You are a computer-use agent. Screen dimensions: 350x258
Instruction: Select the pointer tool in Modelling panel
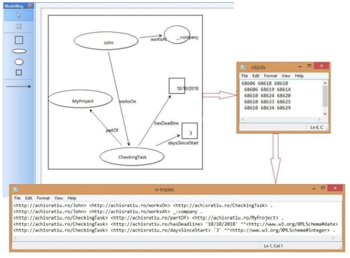[18, 15]
